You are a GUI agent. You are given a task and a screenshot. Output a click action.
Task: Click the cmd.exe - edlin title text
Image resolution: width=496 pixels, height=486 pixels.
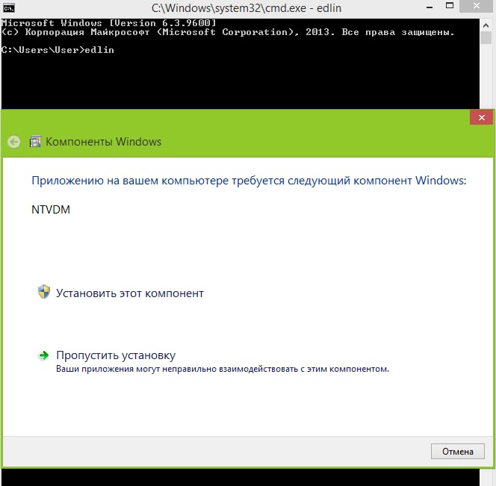(246, 8)
